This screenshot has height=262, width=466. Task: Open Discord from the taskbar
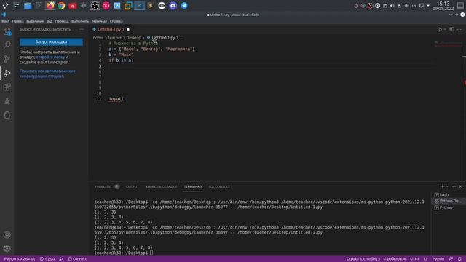[x=173, y=6]
